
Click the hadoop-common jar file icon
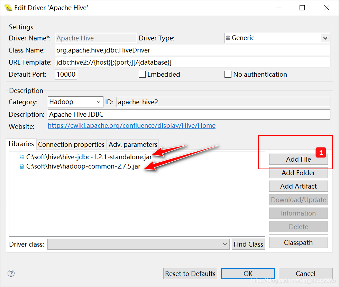tap(22, 167)
